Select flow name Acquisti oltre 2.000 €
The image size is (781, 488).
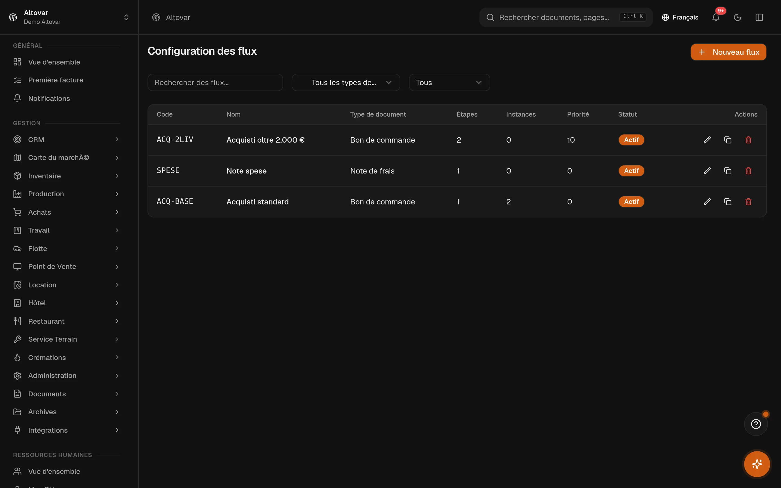pos(265,140)
